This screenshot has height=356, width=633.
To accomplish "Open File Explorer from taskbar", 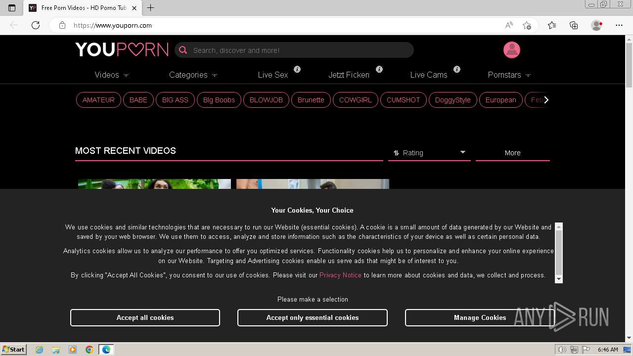I will pos(56,350).
